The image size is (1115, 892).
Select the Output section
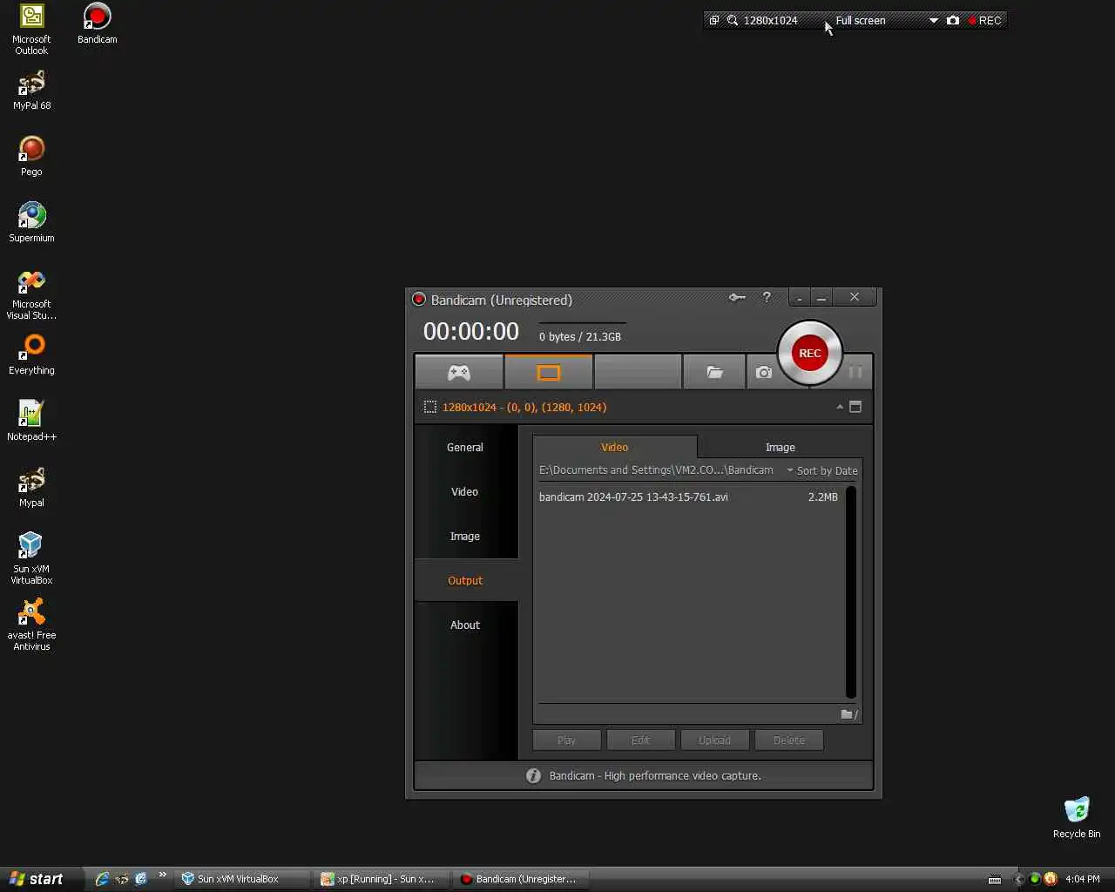(465, 580)
